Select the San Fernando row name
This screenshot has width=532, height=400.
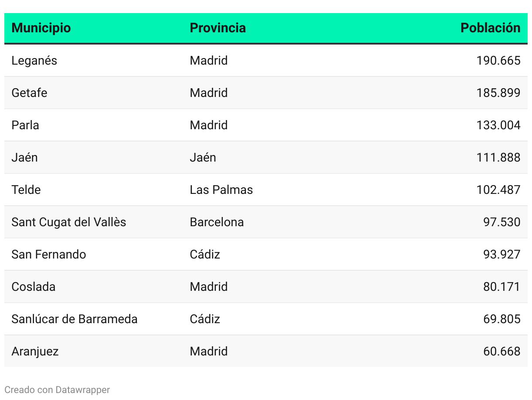tap(49, 254)
